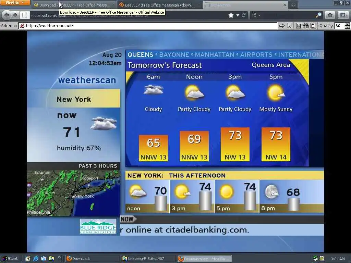351x263 pixels.
Task: Go back with the Firefox back arrow
Action: [x=7, y=15]
